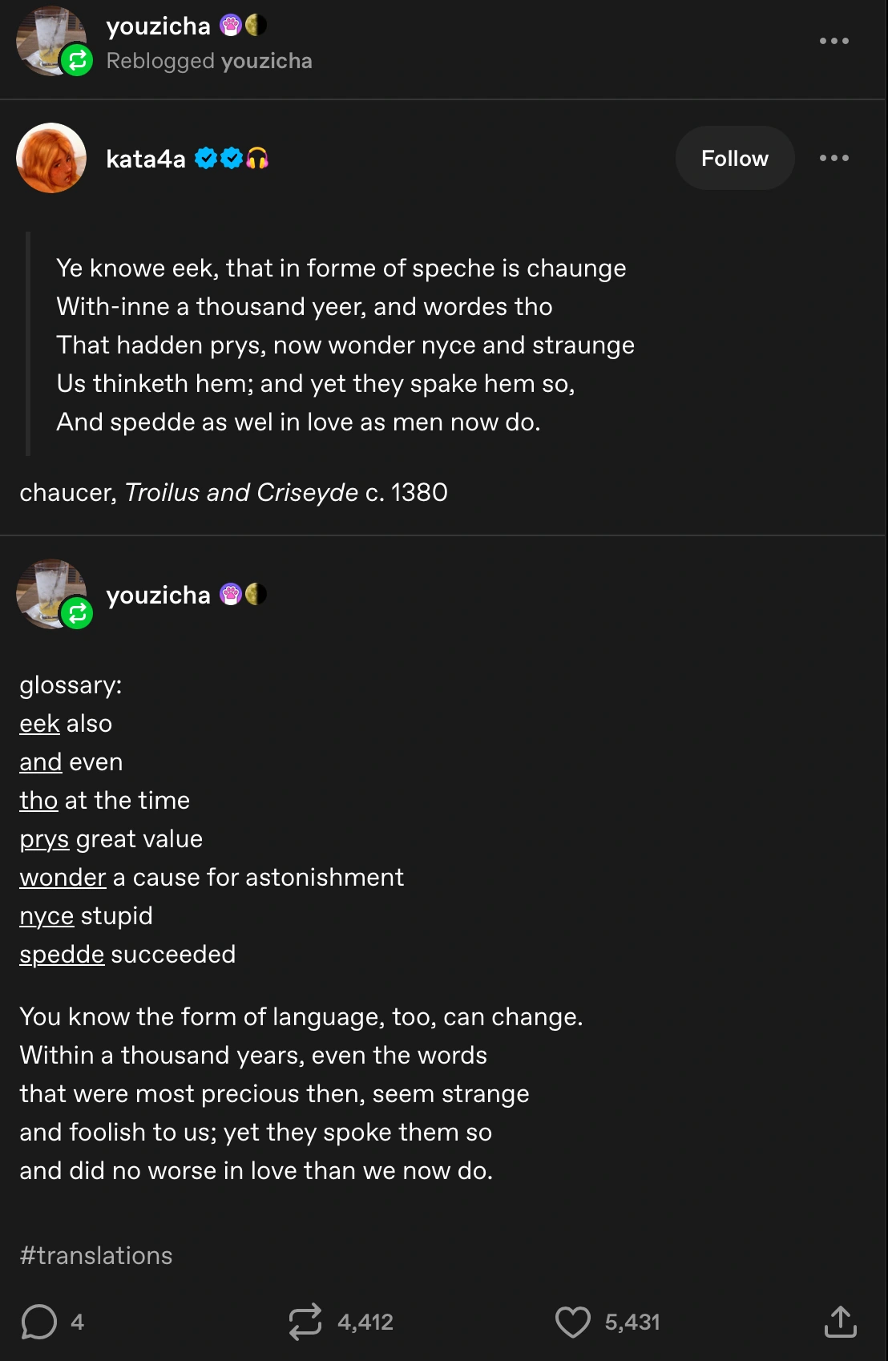Click the headphones badge next to kata4a
Viewport: 888px width, 1361px height.
coord(257,159)
